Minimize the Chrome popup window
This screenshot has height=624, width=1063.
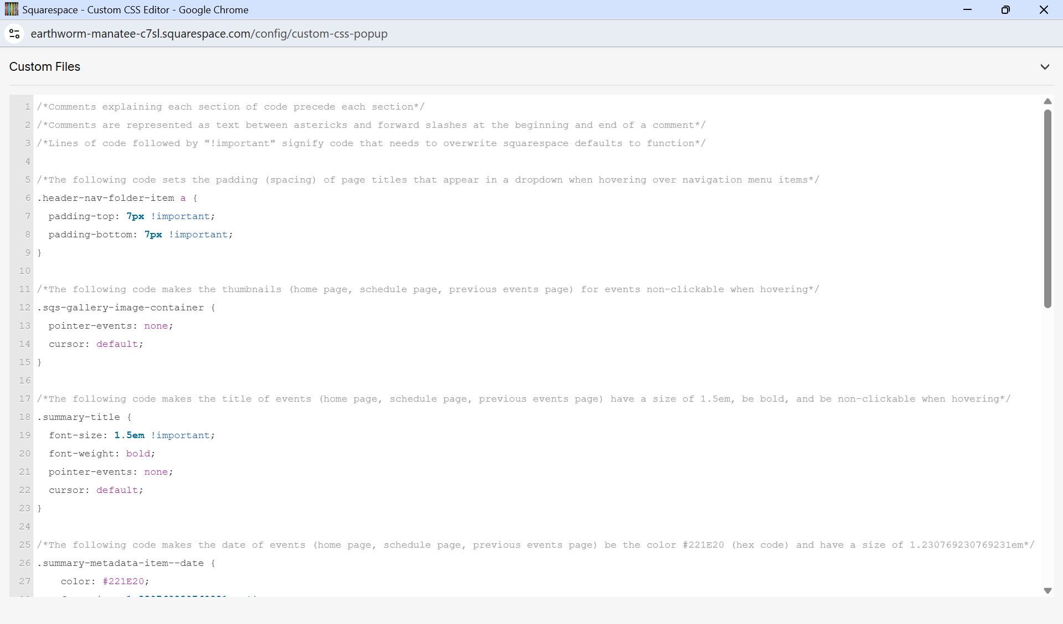967,9
